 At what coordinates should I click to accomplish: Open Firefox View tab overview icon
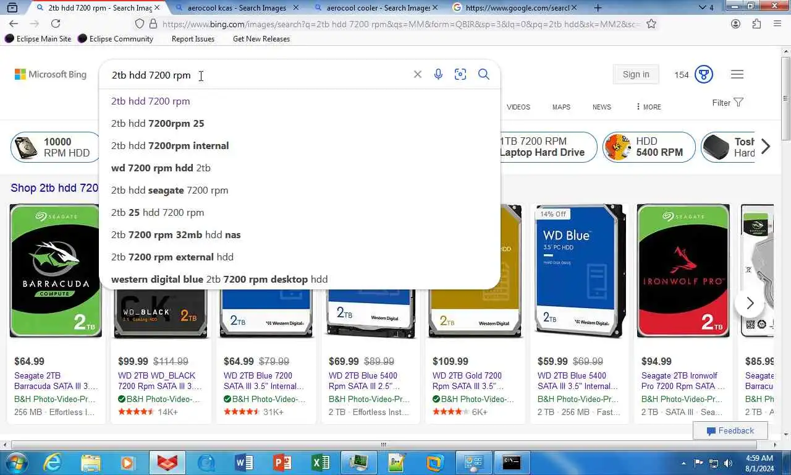click(x=12, y=7)
